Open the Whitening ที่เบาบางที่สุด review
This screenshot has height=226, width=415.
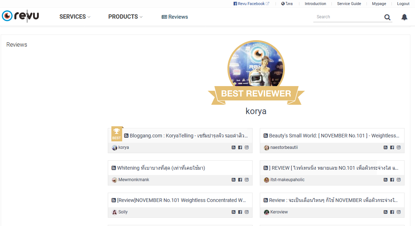coord(158,168)
